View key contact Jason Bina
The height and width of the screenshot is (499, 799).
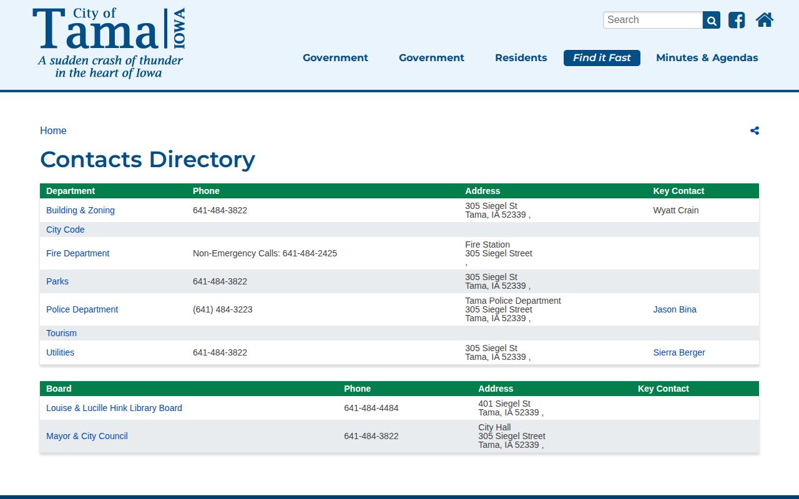[x=675, y=309]
